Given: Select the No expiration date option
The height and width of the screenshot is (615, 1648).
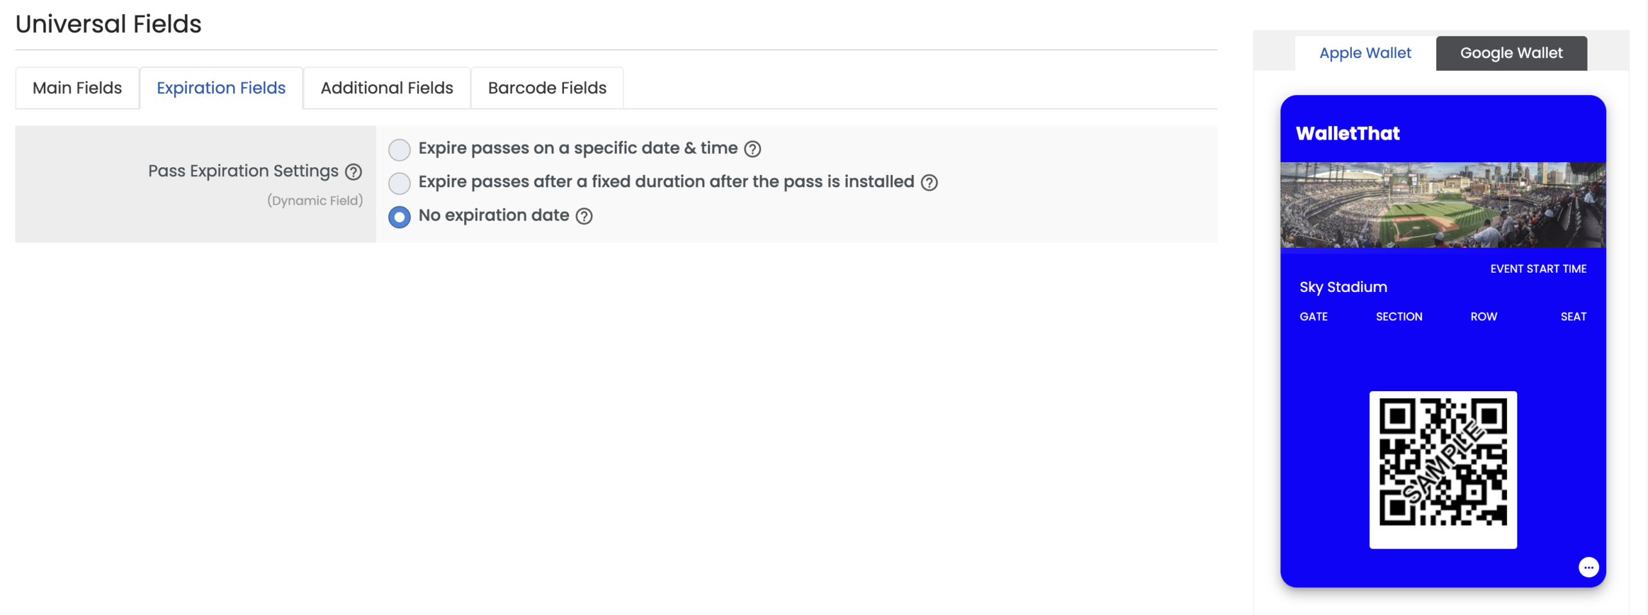Looking at the screenshot, I should [399, 217].
